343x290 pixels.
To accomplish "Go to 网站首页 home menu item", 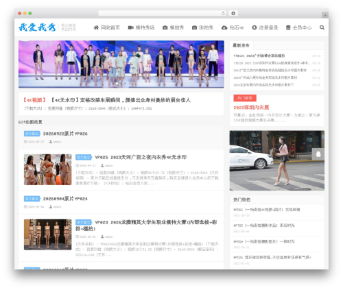I will pos(107,27).
